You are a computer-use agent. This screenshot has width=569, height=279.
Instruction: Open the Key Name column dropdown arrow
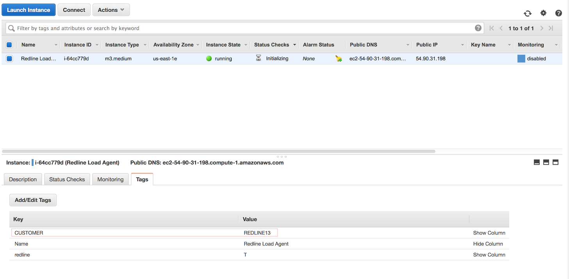(509, 45)
